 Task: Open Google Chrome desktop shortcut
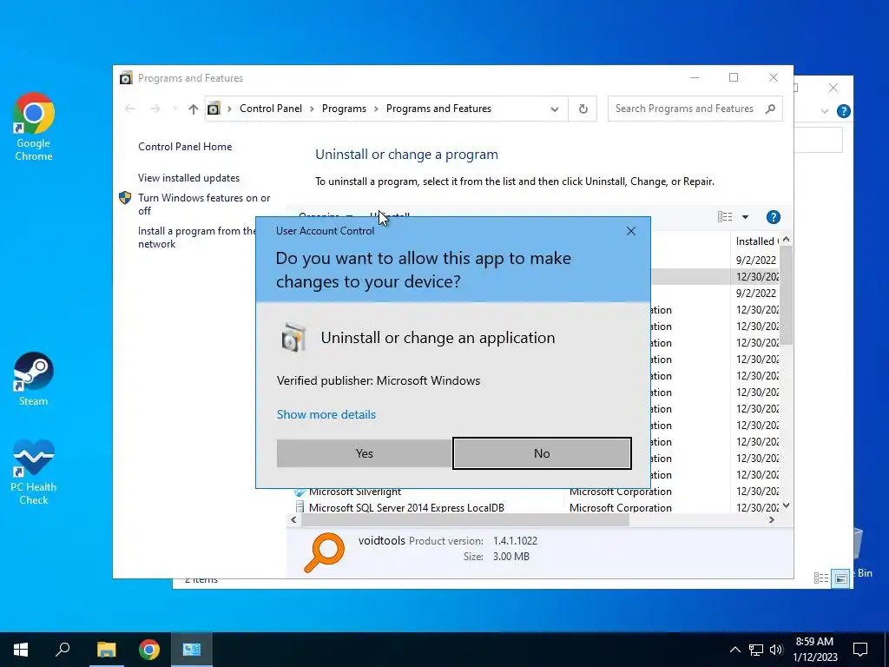[34, 127]
